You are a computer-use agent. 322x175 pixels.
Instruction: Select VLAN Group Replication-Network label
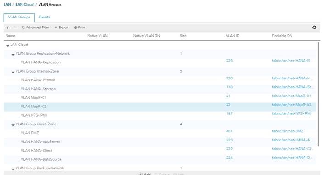[x=43, y=53]
